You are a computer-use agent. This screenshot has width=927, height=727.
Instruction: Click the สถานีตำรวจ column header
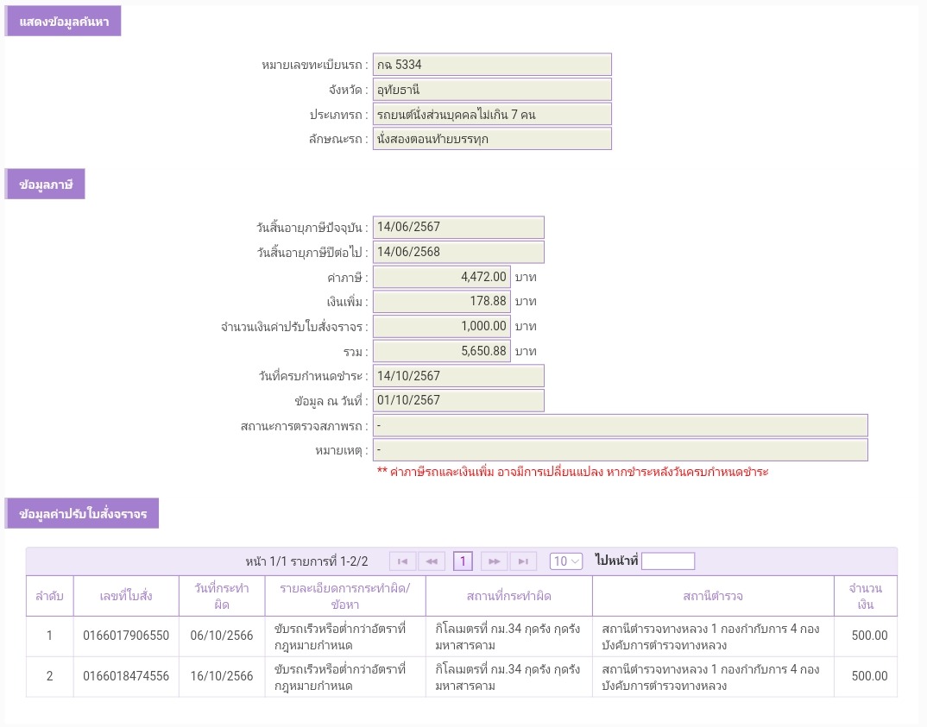point(713,596)
